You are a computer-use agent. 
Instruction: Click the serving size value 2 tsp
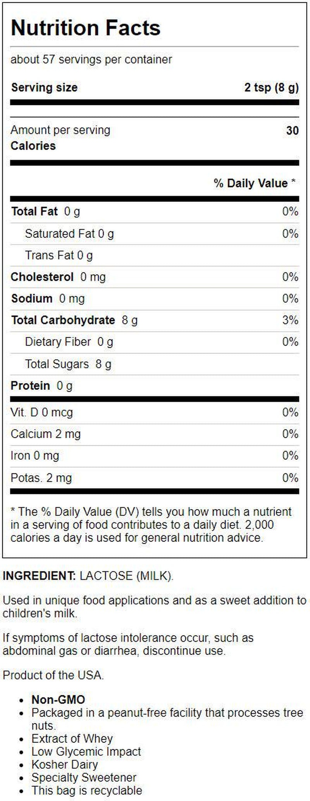[x=271, y=88]
